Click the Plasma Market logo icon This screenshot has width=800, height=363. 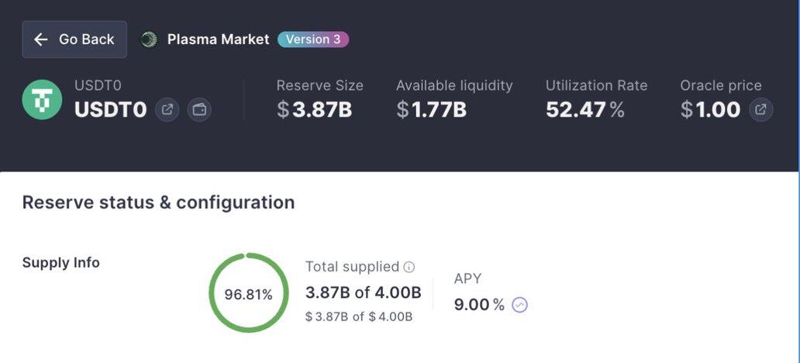(149, 40)
